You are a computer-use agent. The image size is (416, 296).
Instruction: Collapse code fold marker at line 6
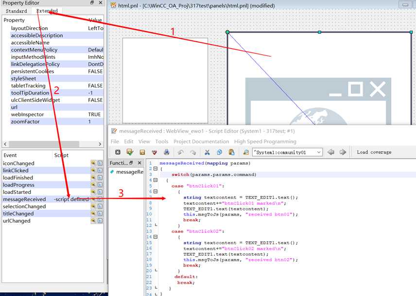(156, 191)
